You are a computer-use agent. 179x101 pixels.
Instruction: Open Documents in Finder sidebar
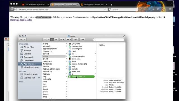(x=29, y=60)
